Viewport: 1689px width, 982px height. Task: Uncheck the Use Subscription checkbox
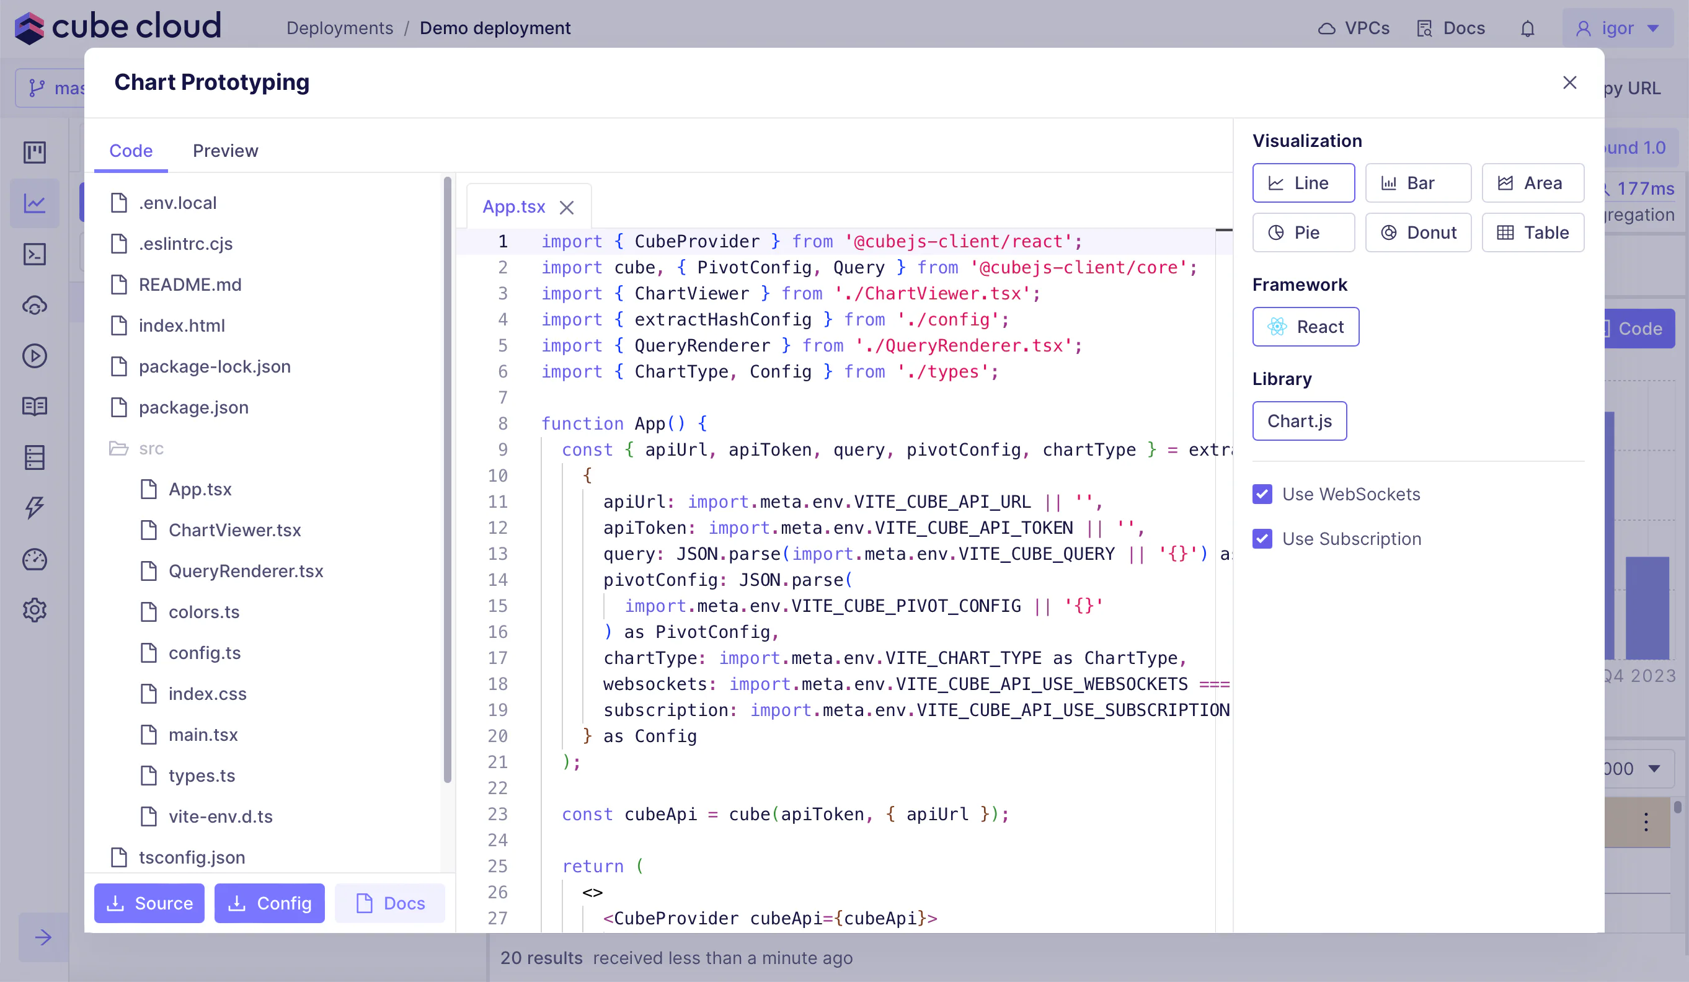(1262, 539)
